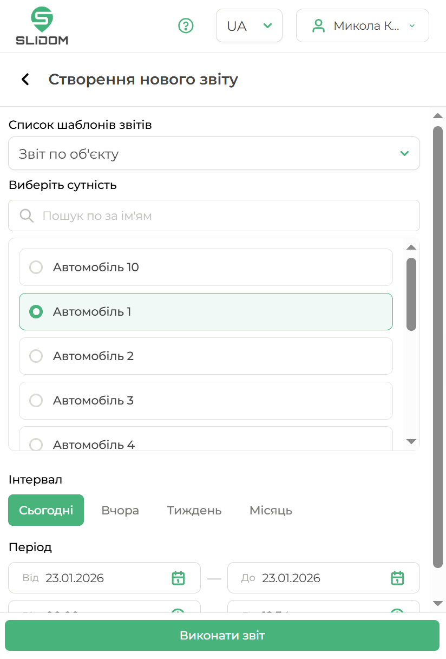Open the 'До' date calendar icon
Screen dimensions: 446x659
(397, 578)
